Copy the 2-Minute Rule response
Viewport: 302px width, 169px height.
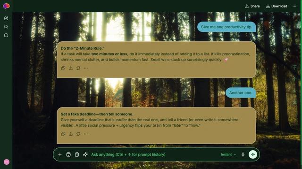[x=63, y=68]
